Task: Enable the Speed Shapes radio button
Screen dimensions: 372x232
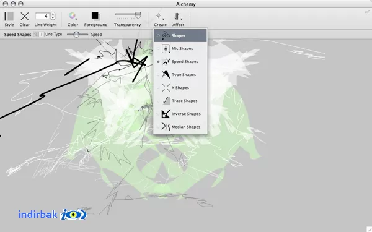Action: click(x=158, y=62)
